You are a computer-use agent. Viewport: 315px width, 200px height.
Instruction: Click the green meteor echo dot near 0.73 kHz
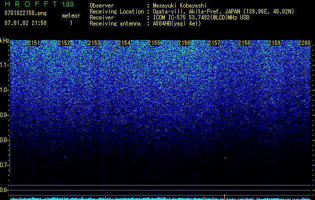224,157
